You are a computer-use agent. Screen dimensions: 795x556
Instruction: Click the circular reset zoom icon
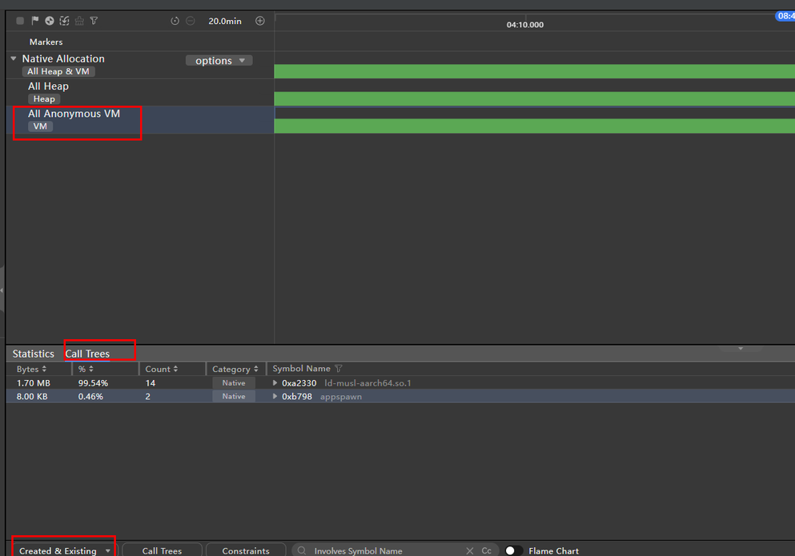[175, 21]
